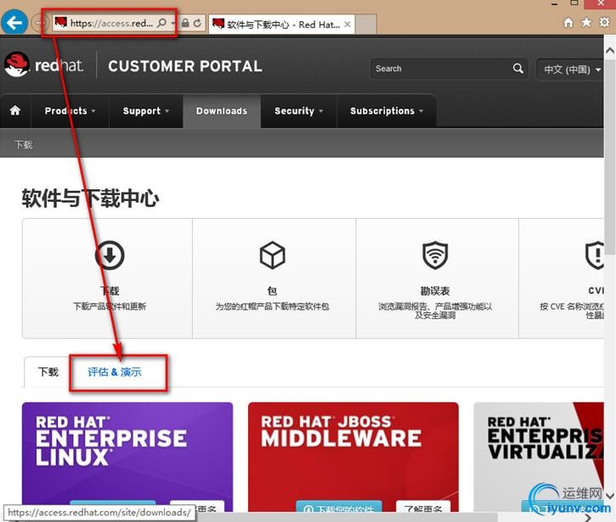This screenshot has width=616, height=522.
Task: Expand the Security menu
Action: tap(298, 111)
